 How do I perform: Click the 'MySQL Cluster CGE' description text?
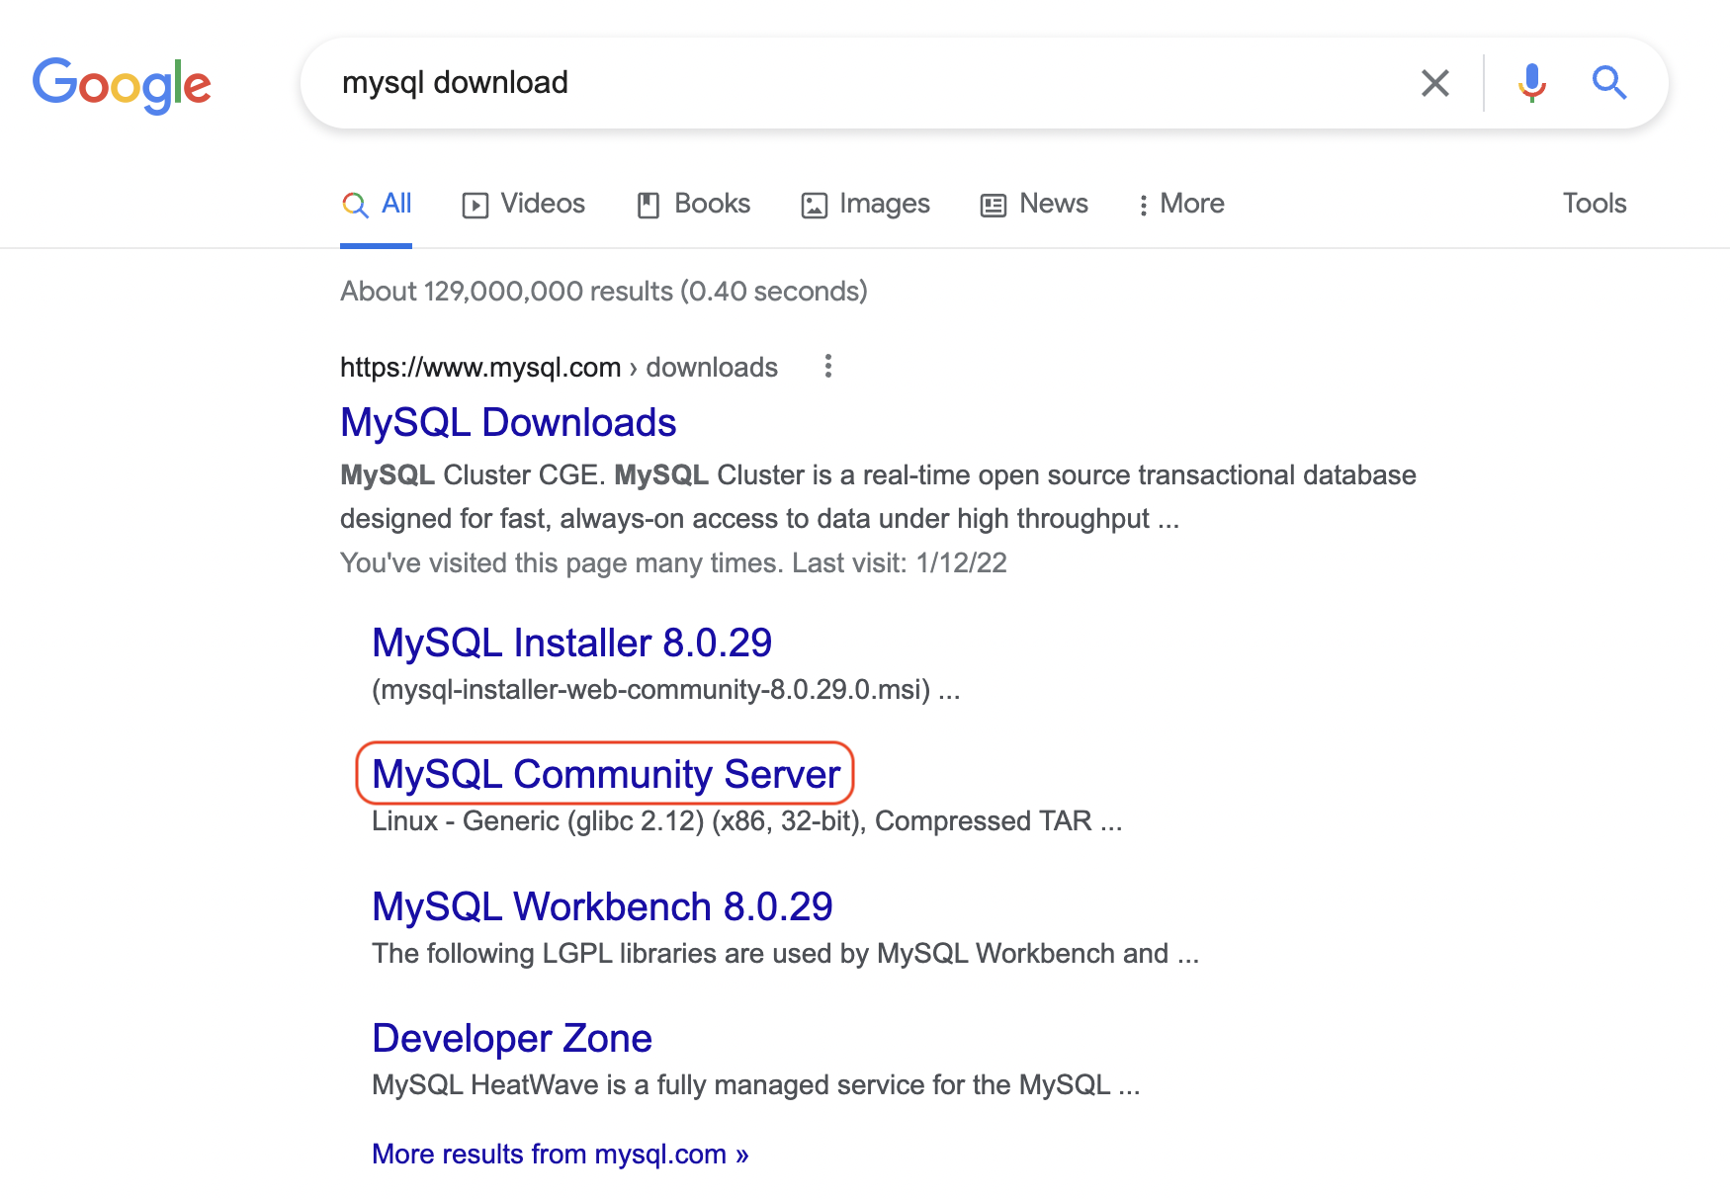[x=878, y=497]
